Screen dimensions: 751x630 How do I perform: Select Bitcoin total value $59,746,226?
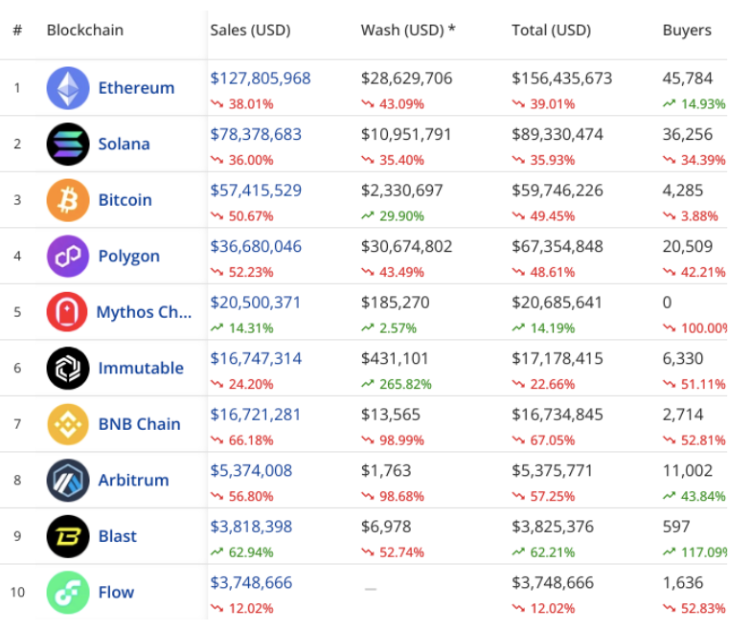[x=558, y=190]
